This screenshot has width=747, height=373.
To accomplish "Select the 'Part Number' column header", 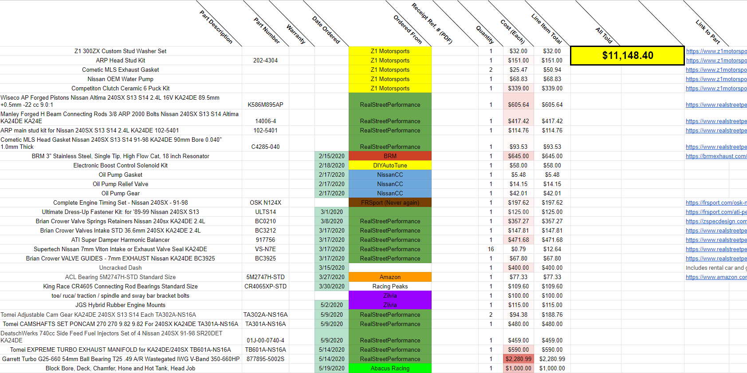I will click(x=267, y=31).
